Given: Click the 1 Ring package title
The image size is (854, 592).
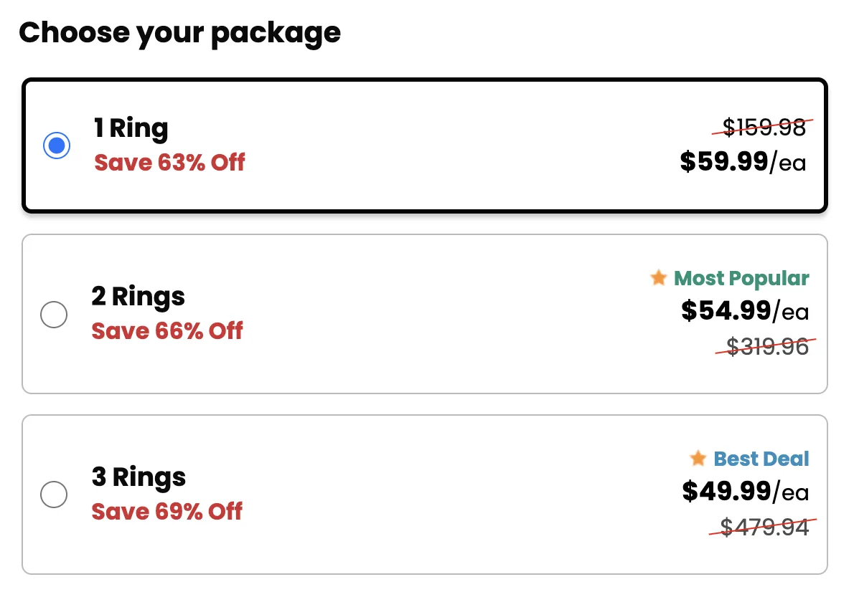Looking at the screenshot, I should coord(131,128).
